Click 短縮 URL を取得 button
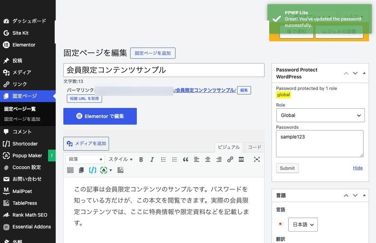This screenshot has height=243, width=376. [84, 98]
